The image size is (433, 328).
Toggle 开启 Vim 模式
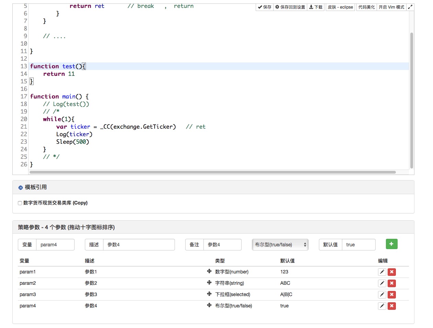pyautogui.click(x=391, y=7)
